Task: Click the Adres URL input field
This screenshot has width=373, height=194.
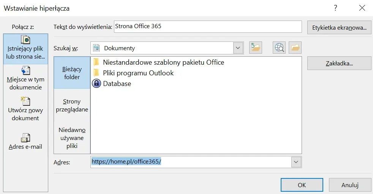Action: (x=191, y=162)
